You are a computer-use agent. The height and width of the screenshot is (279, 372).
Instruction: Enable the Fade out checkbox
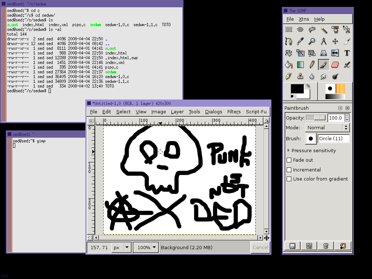(289, 160)
